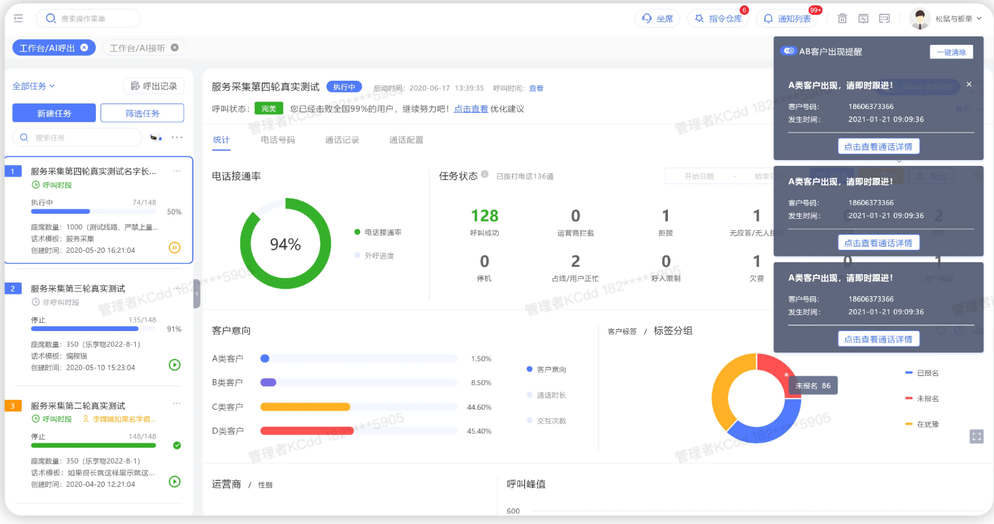Click the sidebar menu collapse icon
Image resolution: width=994 pixels, height=524 pixels.
(x=18, y=18)
